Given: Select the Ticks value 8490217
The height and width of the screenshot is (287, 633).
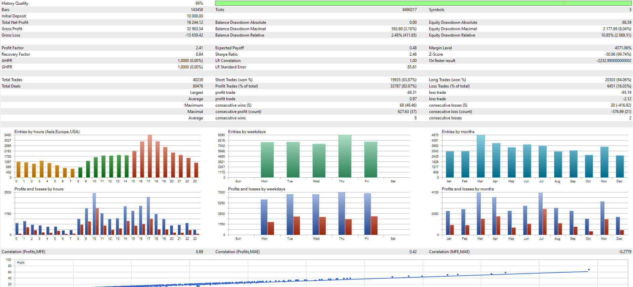Looking at the screenshot, I should point(410,10).
